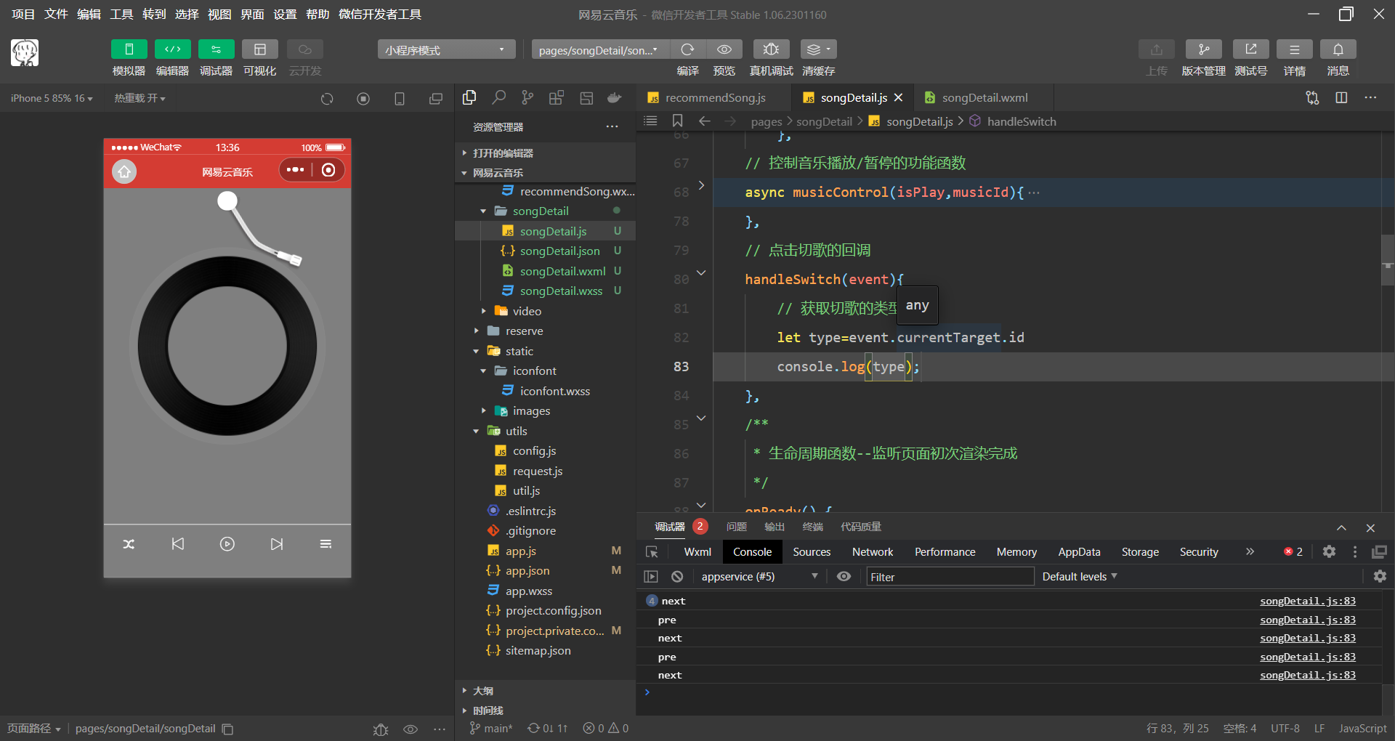The image size is (1395, 741).
Task: Open request.js in the file tree
Action: (x=538, y=471)
